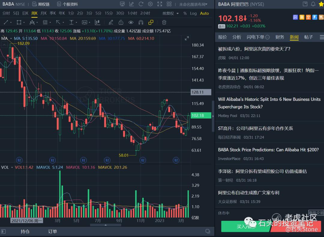Open price alert bell icon
Viewport: 324px width, 237px height.
313,4
